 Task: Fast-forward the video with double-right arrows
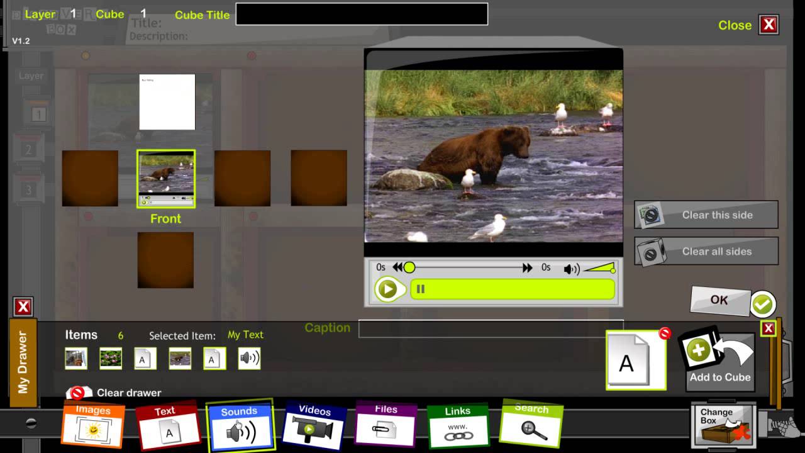click(x=527, y=268)
